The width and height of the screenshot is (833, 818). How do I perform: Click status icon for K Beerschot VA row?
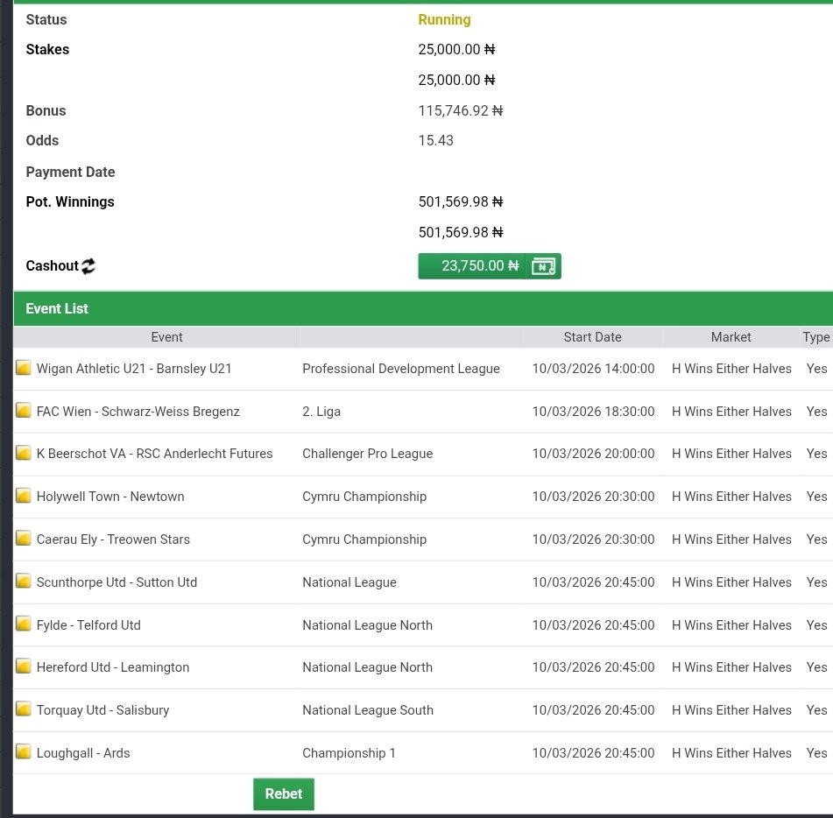click(x=24, y=453)
